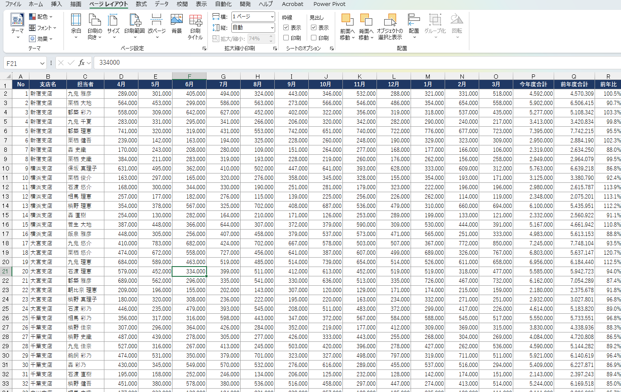Open the ファイル tab
This screenshot has height=392, width=621.
coord(13,4)
